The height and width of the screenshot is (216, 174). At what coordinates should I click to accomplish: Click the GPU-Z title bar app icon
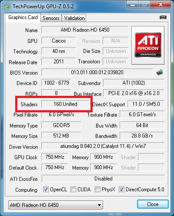tap(7, 7)
